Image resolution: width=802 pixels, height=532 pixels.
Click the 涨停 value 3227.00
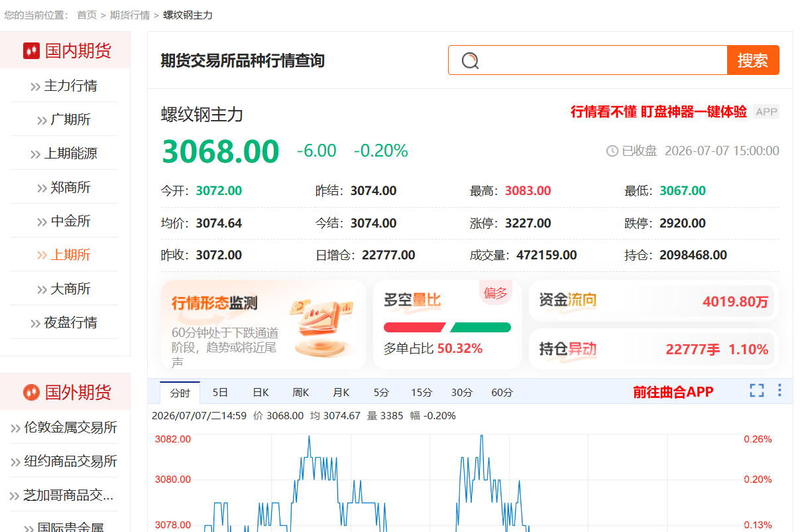pyautogui.click(x=528, y=223)
